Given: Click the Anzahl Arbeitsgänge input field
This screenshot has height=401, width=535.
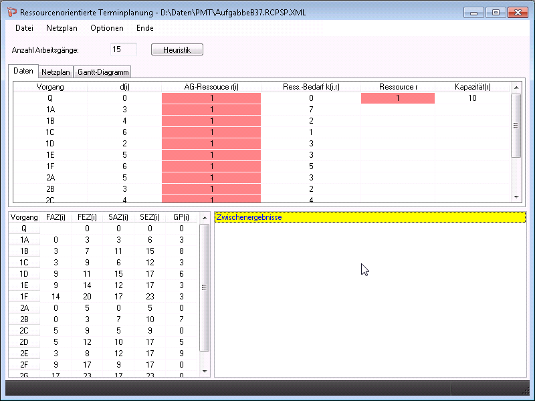Looking at the screenshot, I should tap(123, 49).
